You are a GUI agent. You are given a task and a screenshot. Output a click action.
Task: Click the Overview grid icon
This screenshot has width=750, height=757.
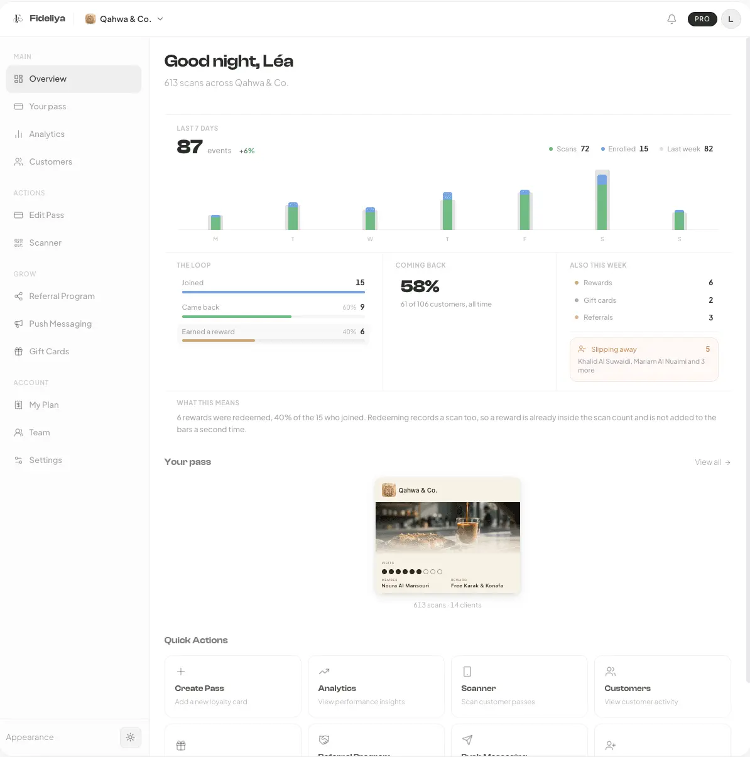18,79
